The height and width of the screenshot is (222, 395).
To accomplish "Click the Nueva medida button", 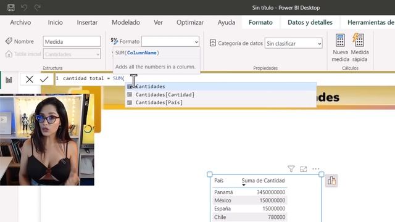I will pos(340,47).
